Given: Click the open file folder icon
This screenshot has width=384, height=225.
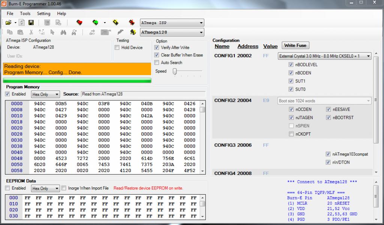Looking at the screenshot, I should (8, 23).
